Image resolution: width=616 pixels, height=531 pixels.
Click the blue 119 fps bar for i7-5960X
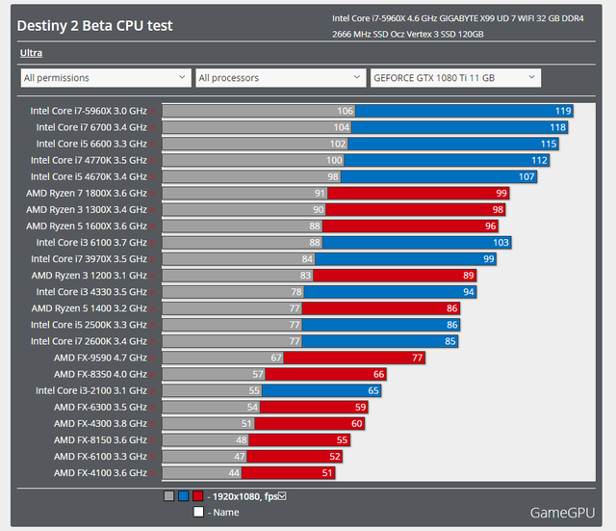(464, 111)
